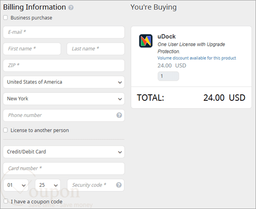The image size is (256, 209).
Task: Focus the Phone number field
Action: [64, 116]
